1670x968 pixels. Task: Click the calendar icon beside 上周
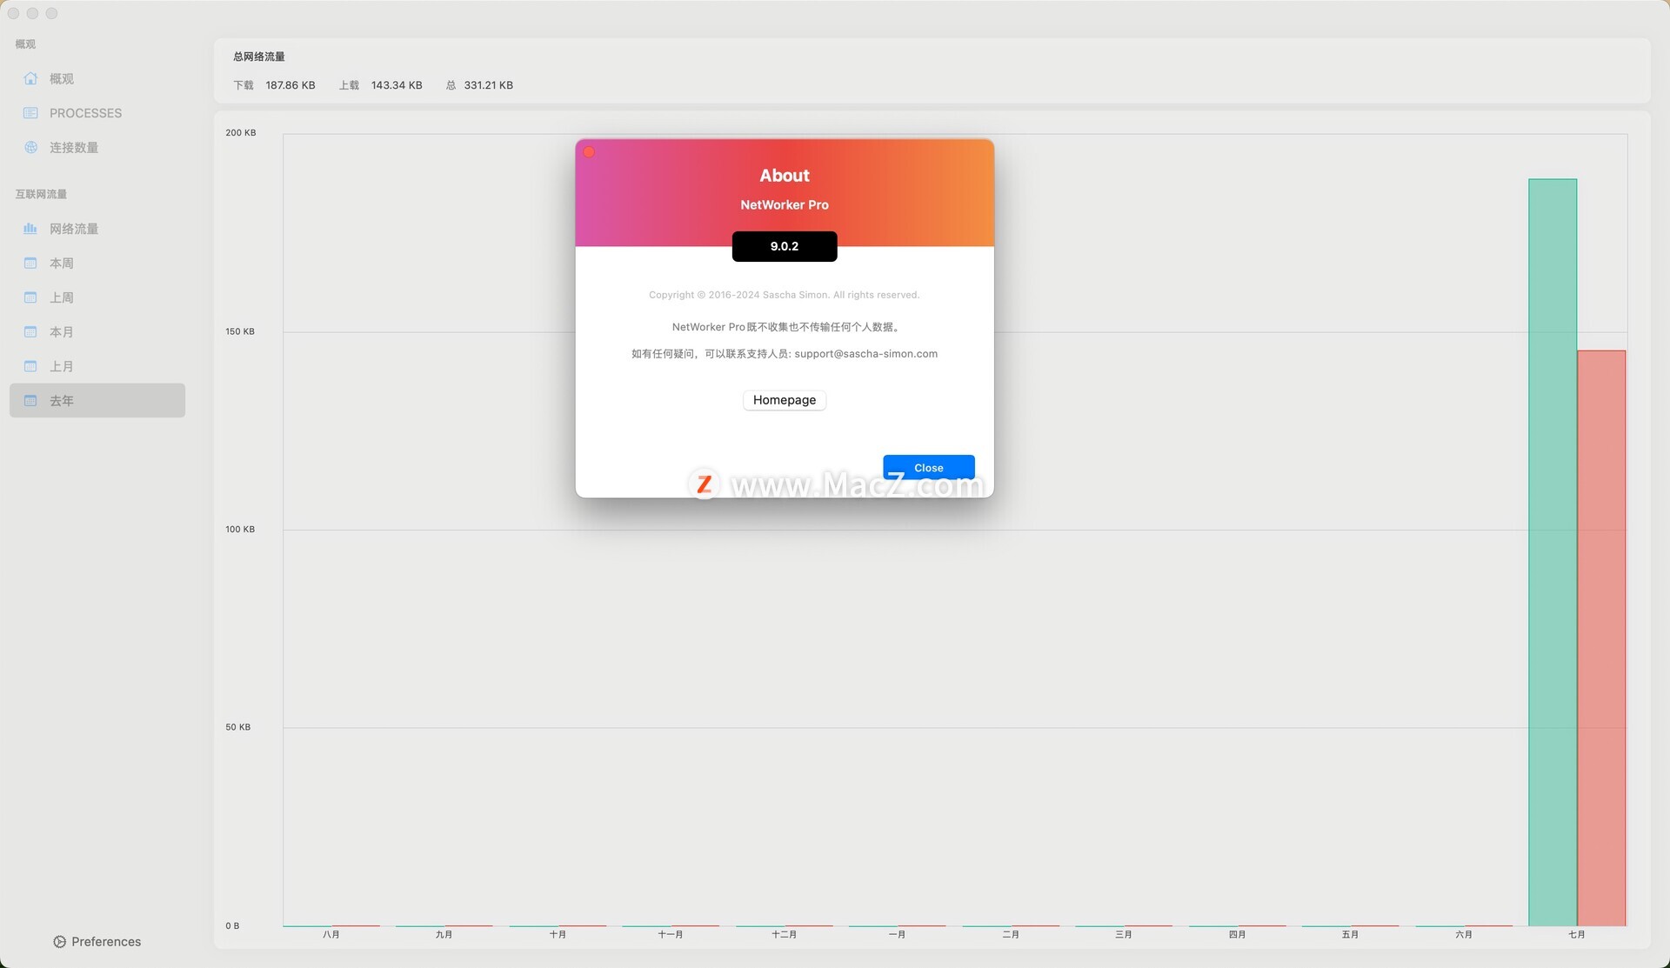[x=30, y=297]
